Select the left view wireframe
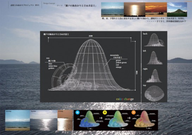 155,58
